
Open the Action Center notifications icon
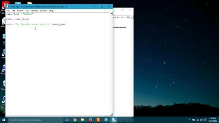click(205, 120)
